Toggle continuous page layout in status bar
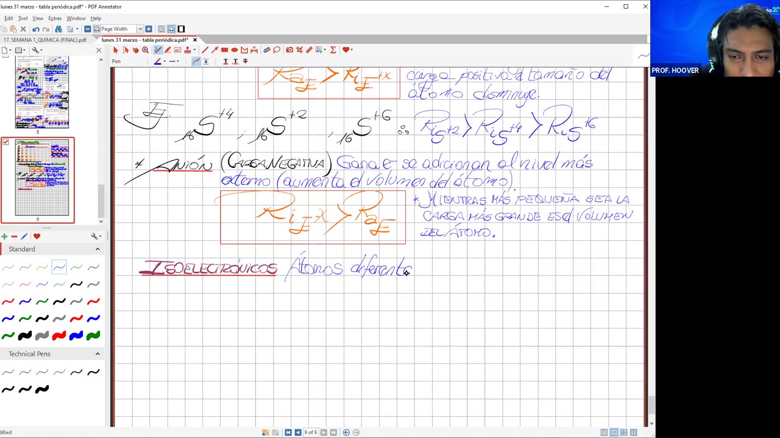 pos(614,433)
